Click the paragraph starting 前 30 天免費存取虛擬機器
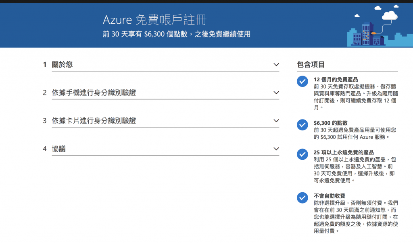The image size is (413, 243). pyautogui.click(x=356, y=97)
